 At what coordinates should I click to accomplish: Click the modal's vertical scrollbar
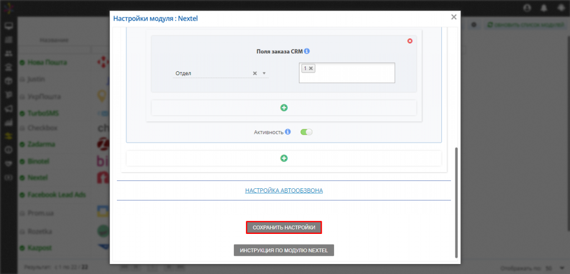456,202
